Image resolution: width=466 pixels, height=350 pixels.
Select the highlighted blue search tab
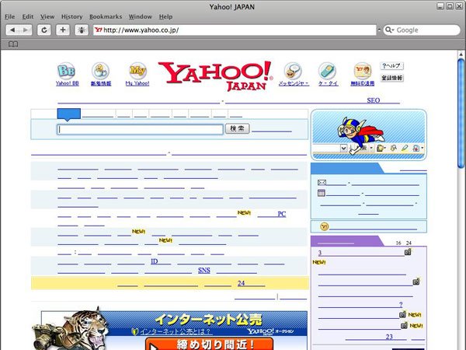point(68,114)
